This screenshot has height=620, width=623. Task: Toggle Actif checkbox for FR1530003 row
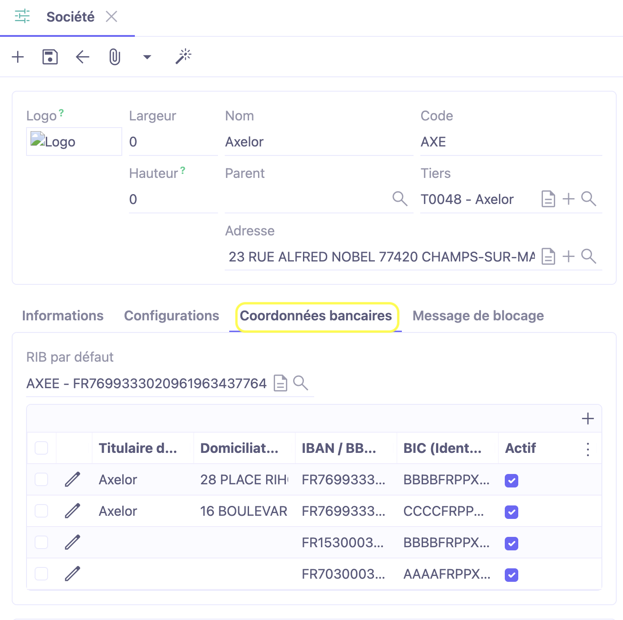(512, 544)
